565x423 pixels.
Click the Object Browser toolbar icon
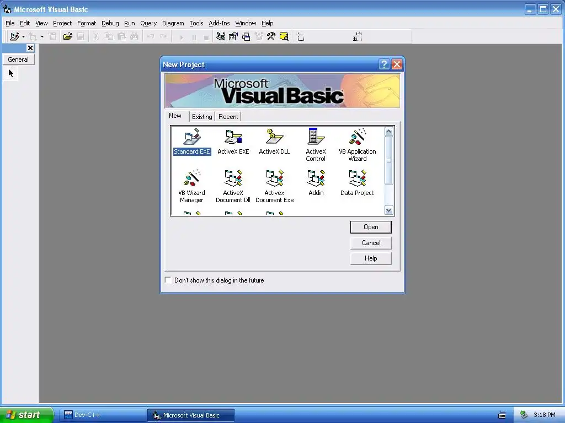(x=259, y=36)
